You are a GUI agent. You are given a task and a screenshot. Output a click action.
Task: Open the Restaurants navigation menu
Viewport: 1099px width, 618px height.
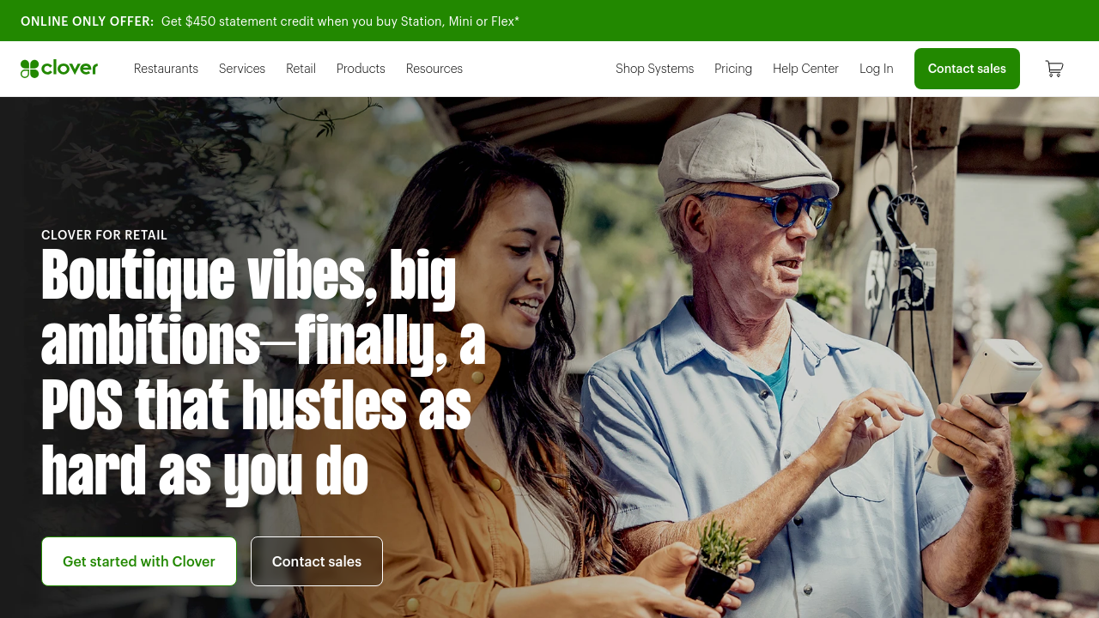(166, 69)
